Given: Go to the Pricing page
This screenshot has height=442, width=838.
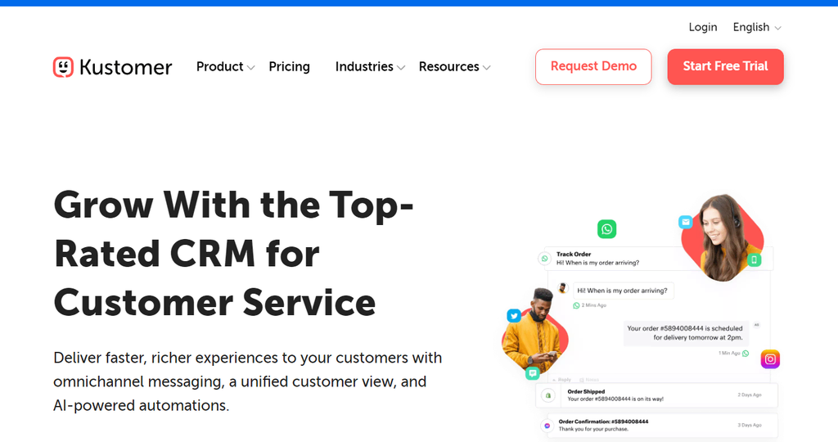Looking at the screenshot, I should (x=289, y=67).
